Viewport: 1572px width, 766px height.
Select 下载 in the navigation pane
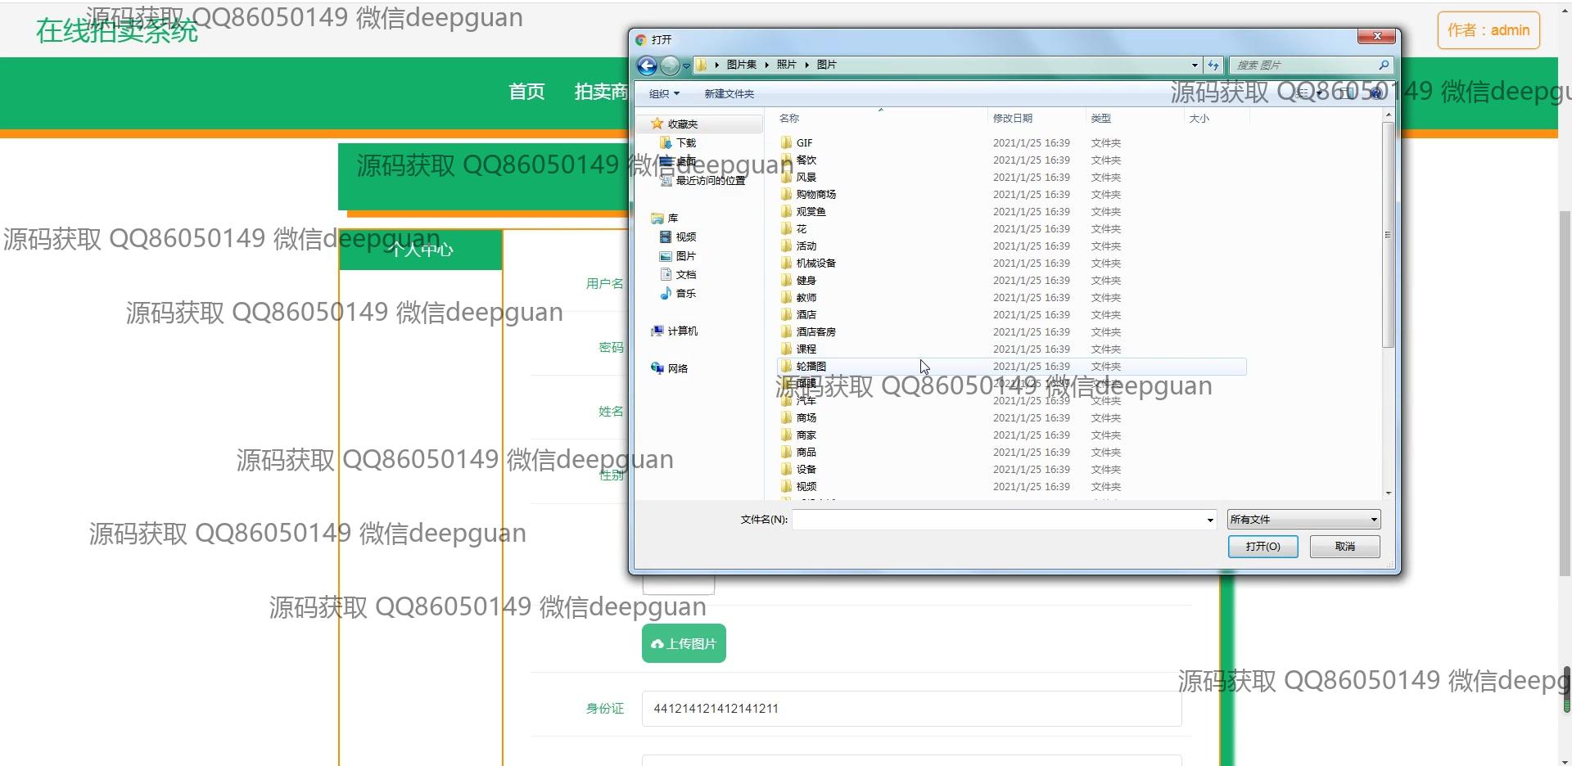click(684, 143)
